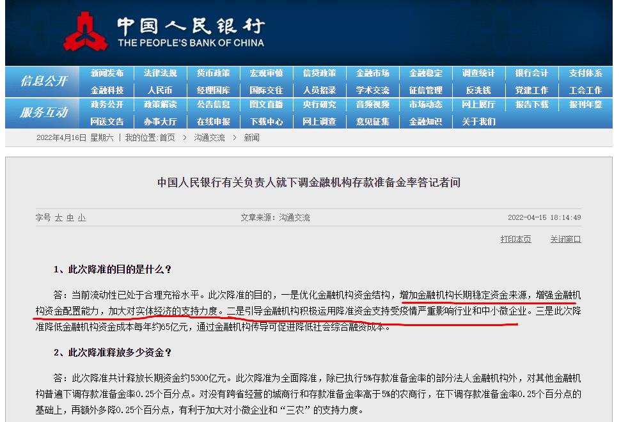Open the 关于我们 menu item
Viewport: 621px width, 422px height.
click(x=478, y=121)
